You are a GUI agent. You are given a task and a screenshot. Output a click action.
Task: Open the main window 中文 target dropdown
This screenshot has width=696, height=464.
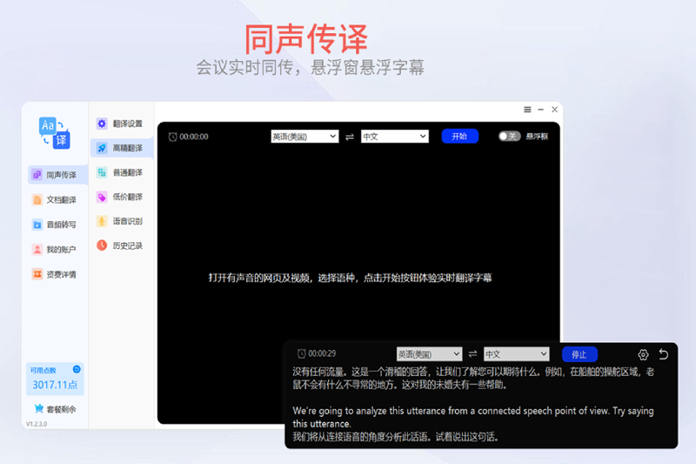pos(395,137)
